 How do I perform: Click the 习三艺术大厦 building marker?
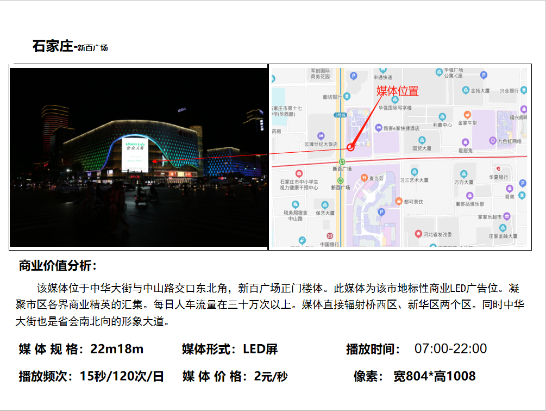414,172
